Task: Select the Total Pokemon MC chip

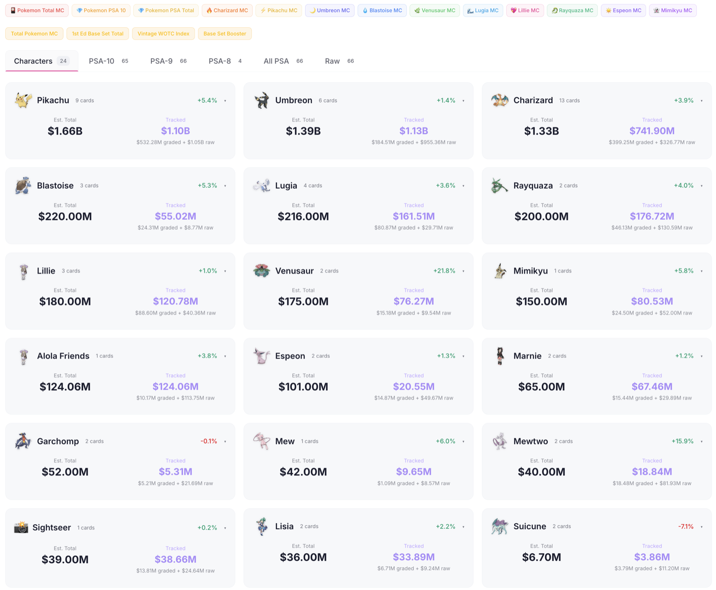Action: pyautogui.click(x=34, y=34)
